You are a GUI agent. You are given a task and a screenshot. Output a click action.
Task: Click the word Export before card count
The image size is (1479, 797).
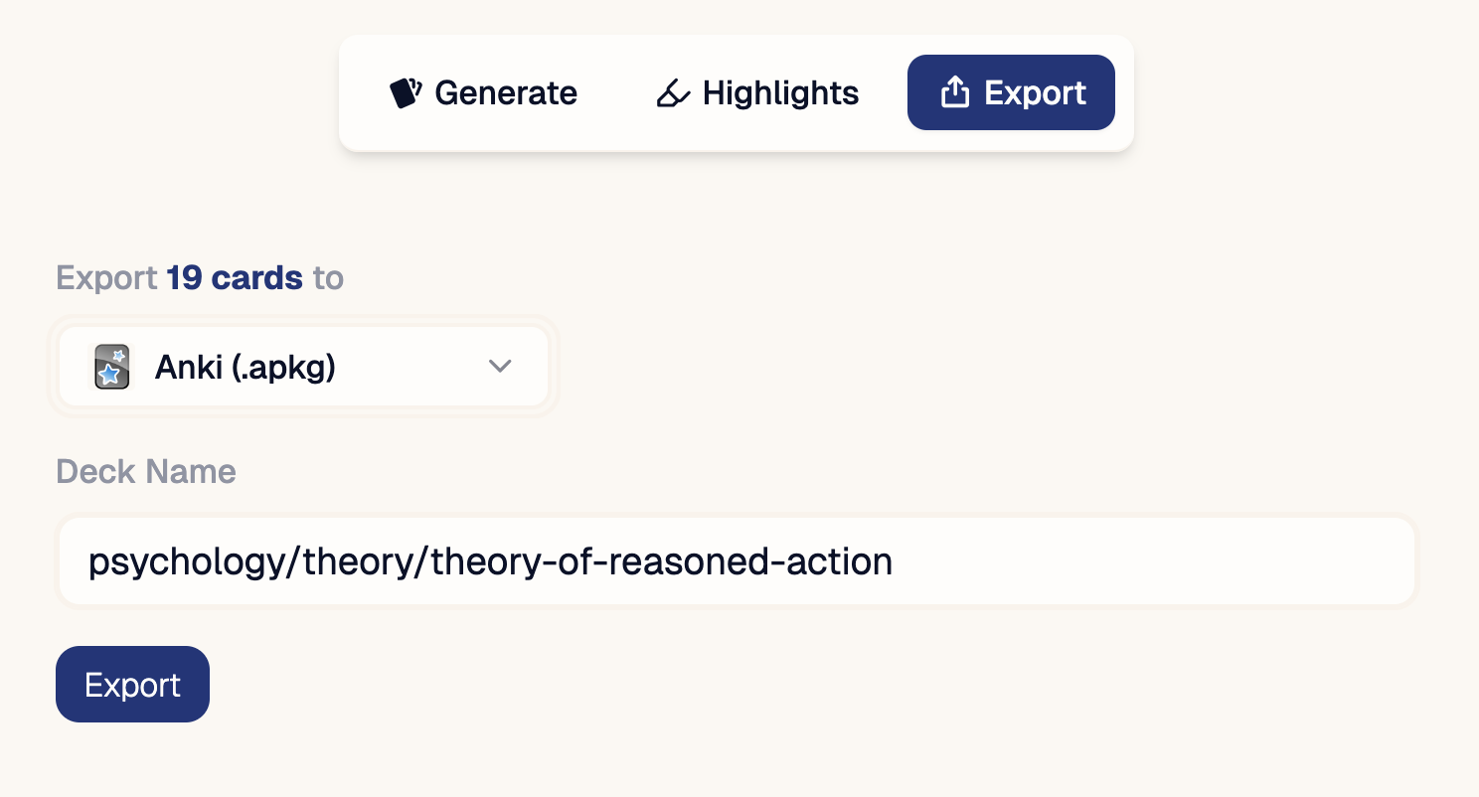(106, 278)
